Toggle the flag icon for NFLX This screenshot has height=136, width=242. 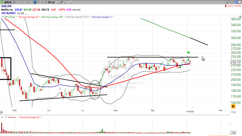point(230,2)
